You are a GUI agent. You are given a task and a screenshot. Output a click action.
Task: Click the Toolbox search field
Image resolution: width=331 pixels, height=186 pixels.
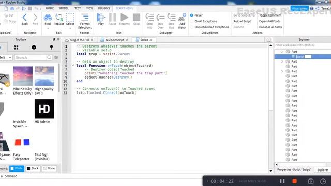30,57
